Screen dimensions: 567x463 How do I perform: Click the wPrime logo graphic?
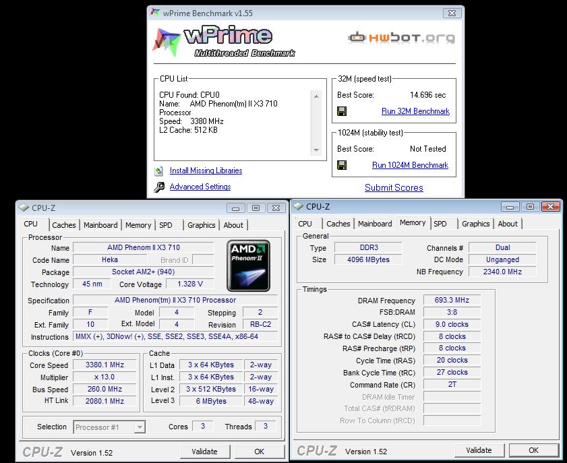click(x=225, y=42)
